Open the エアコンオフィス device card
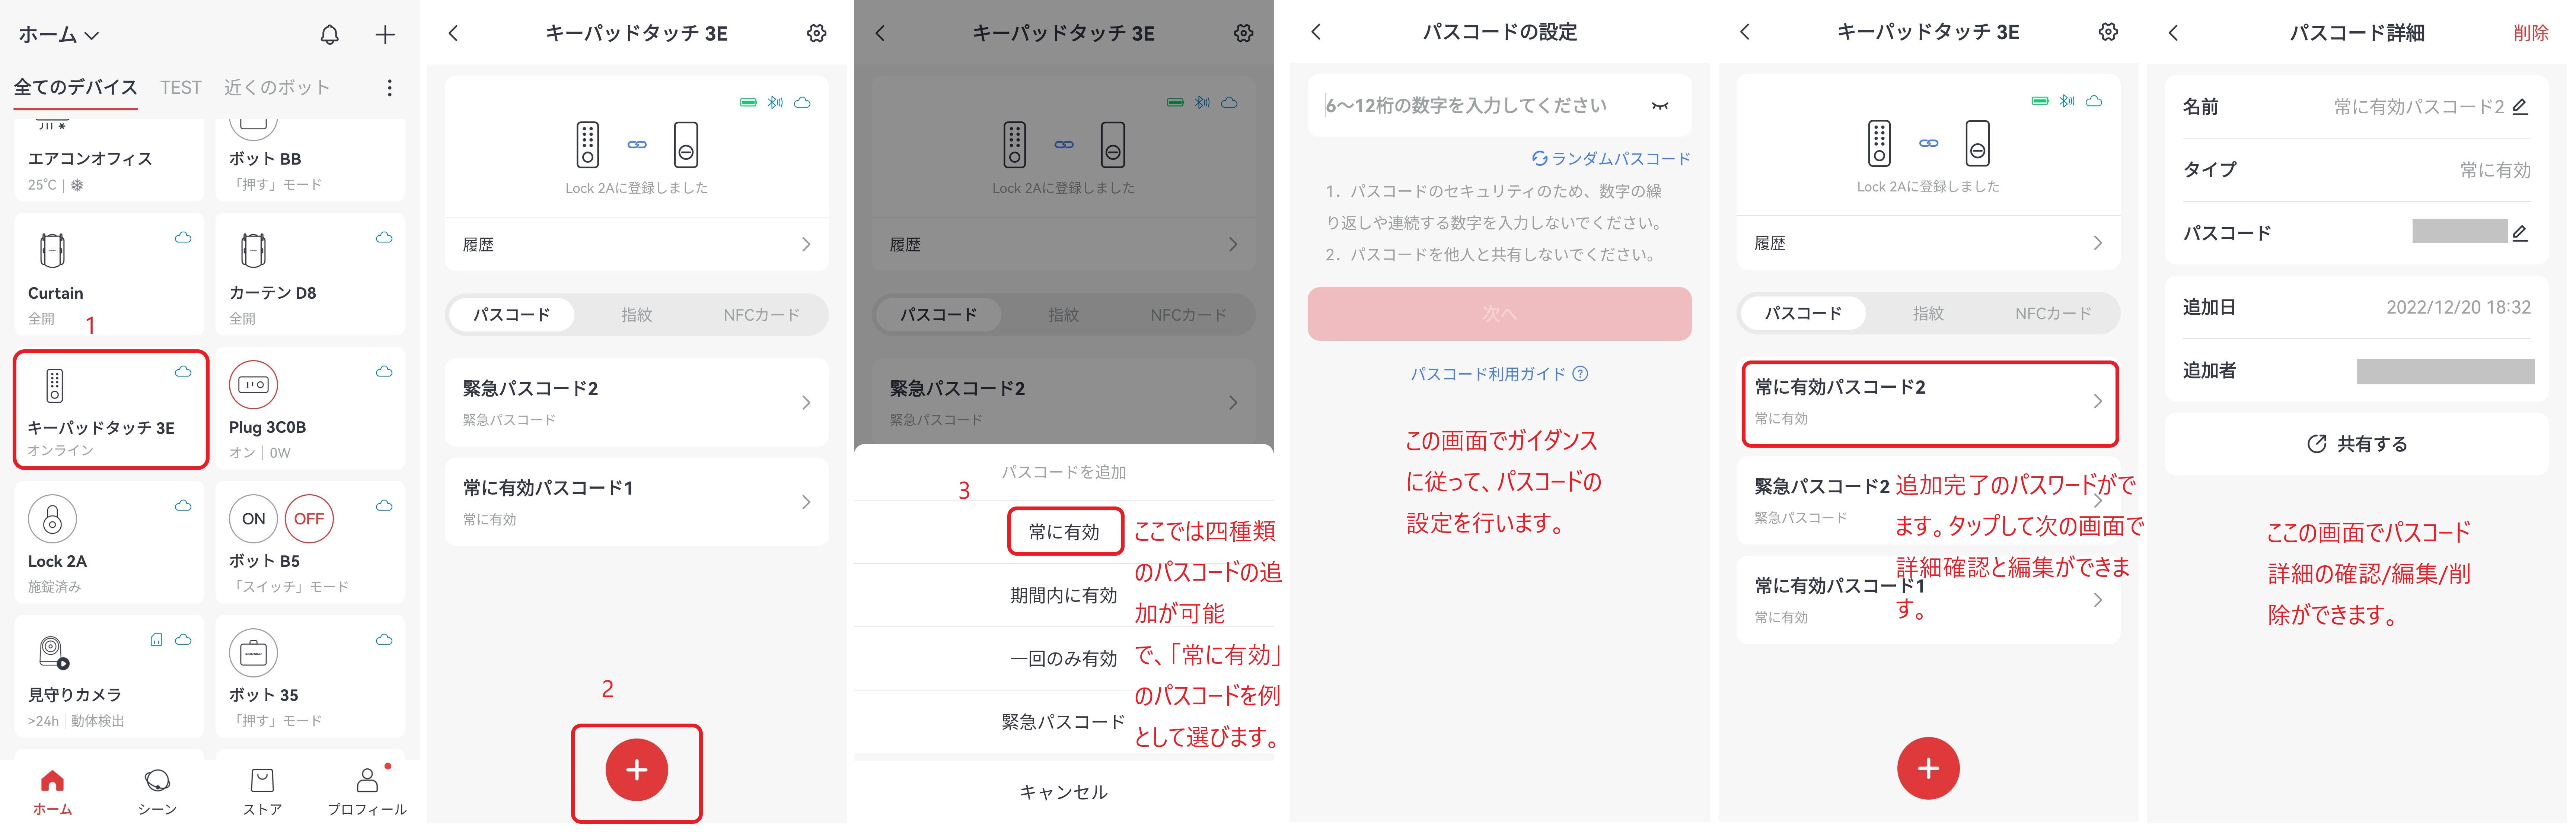 tap(109, 160)
